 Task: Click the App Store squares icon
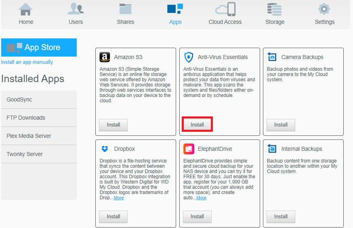click(x=15, y=48)
